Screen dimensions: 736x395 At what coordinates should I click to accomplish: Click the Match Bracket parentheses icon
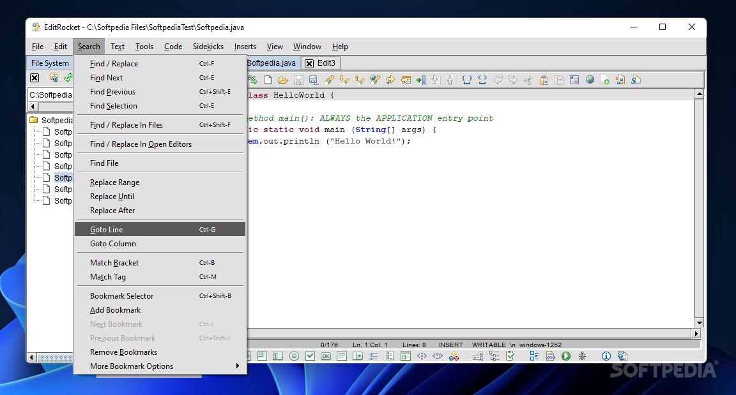point(466,80)
